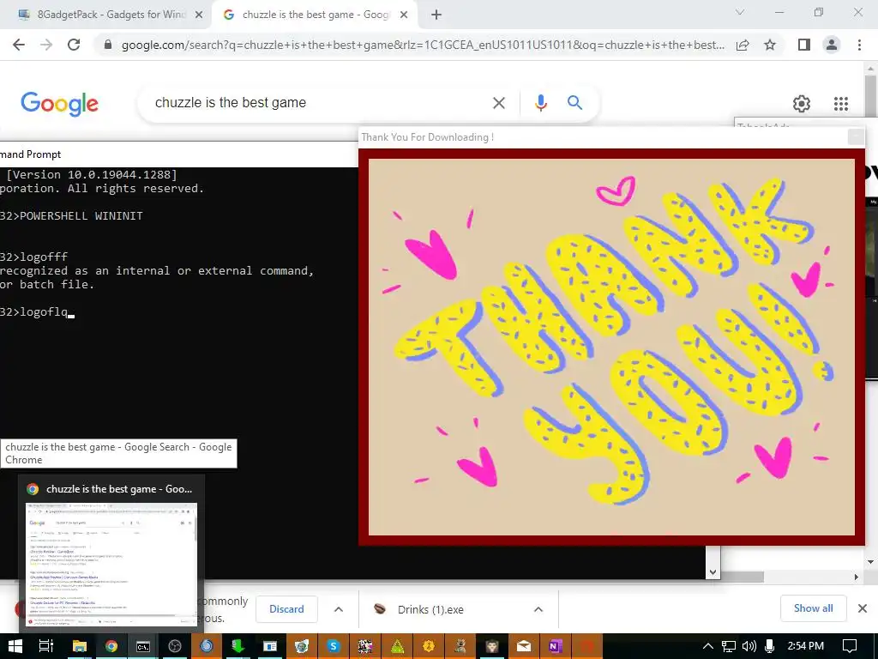Open Skype from the taskbar
This screenshot has width=878, height=659.
tap(334, 646)
